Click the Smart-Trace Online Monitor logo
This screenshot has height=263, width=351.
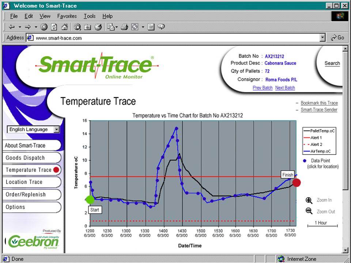[x=97, y=66]
